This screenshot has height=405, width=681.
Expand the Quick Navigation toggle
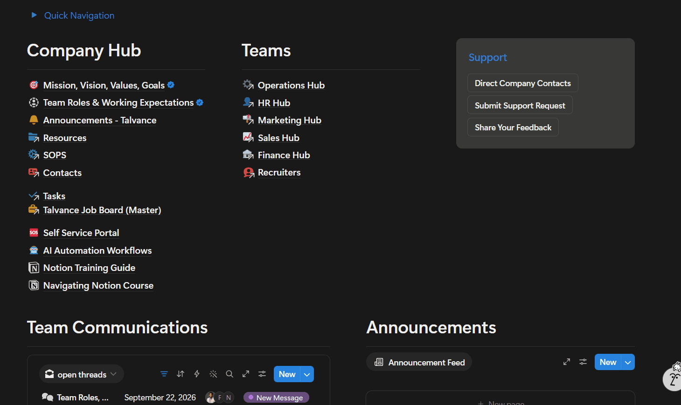pos(34,15)
